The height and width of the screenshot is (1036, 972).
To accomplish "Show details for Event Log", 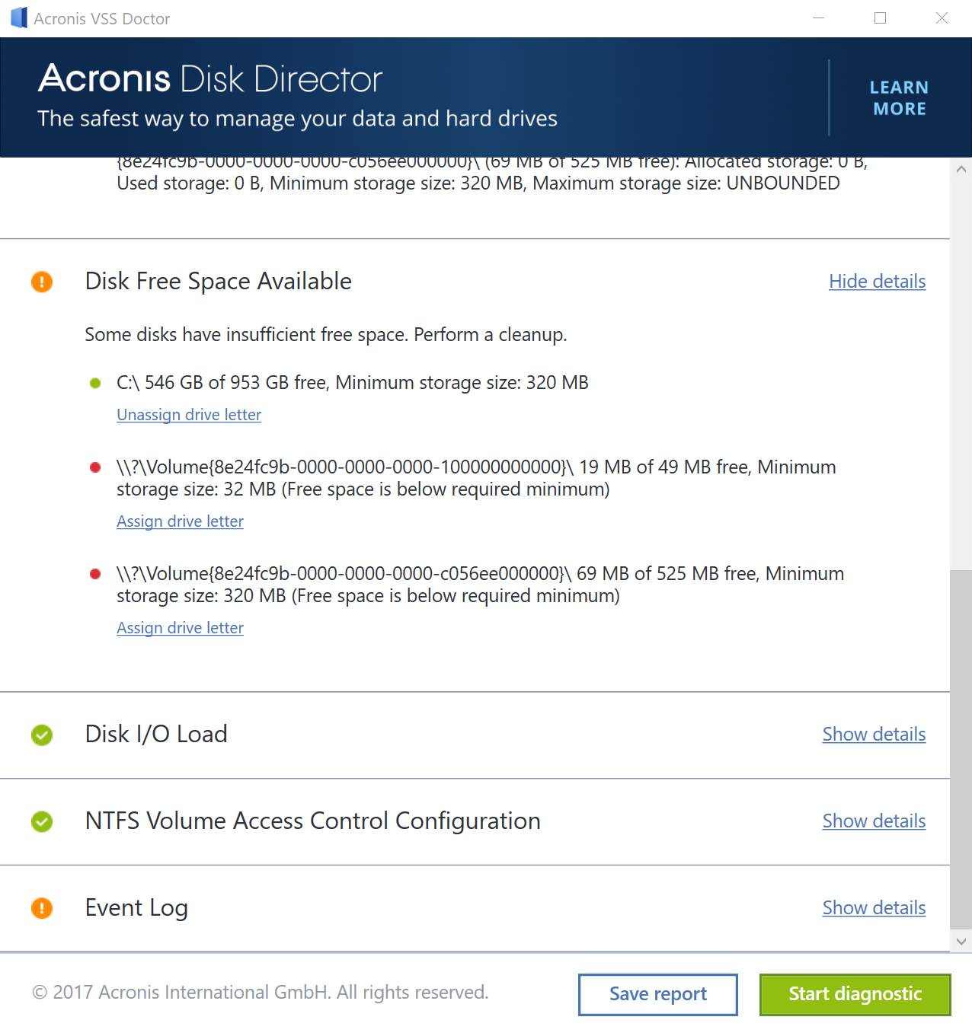I will tap(874, 908).
